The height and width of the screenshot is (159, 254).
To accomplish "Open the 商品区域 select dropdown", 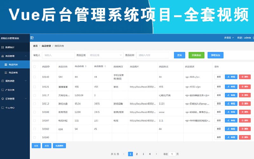I will coord(105,55).
